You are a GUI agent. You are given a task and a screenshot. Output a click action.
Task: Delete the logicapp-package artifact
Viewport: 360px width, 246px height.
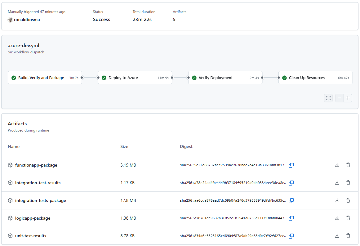click(348, 218)
